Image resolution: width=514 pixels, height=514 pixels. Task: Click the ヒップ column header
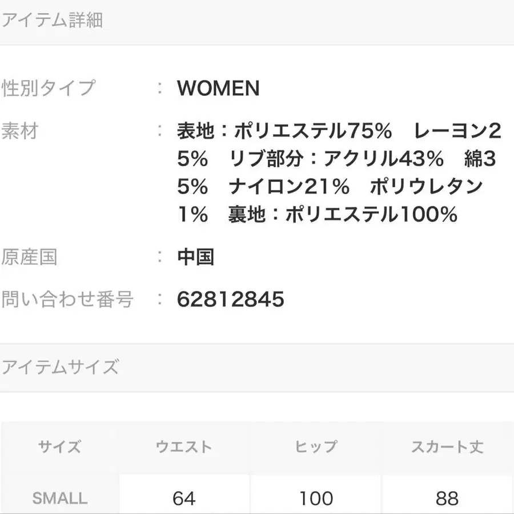coord(316,447)
